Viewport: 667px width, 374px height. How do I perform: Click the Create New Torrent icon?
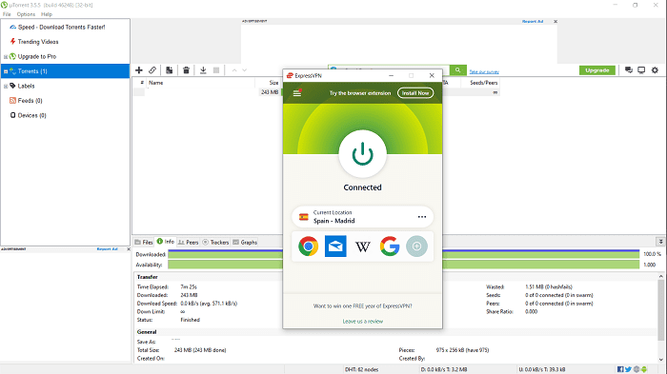click(x=169, y=70)
